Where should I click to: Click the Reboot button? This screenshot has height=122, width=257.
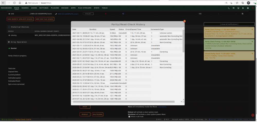tap(85, 114)
